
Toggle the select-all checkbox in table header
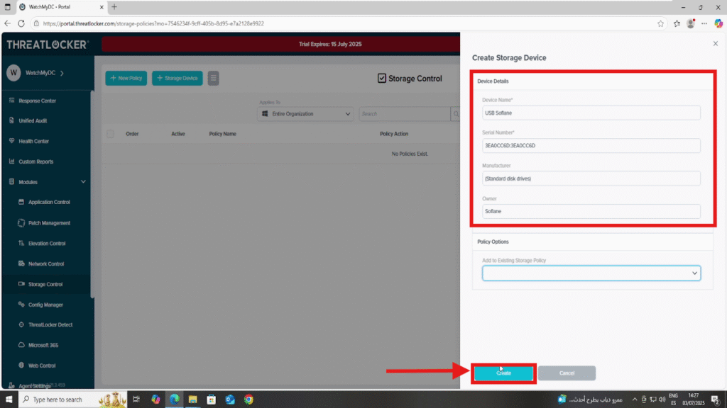tap(110, 134)
